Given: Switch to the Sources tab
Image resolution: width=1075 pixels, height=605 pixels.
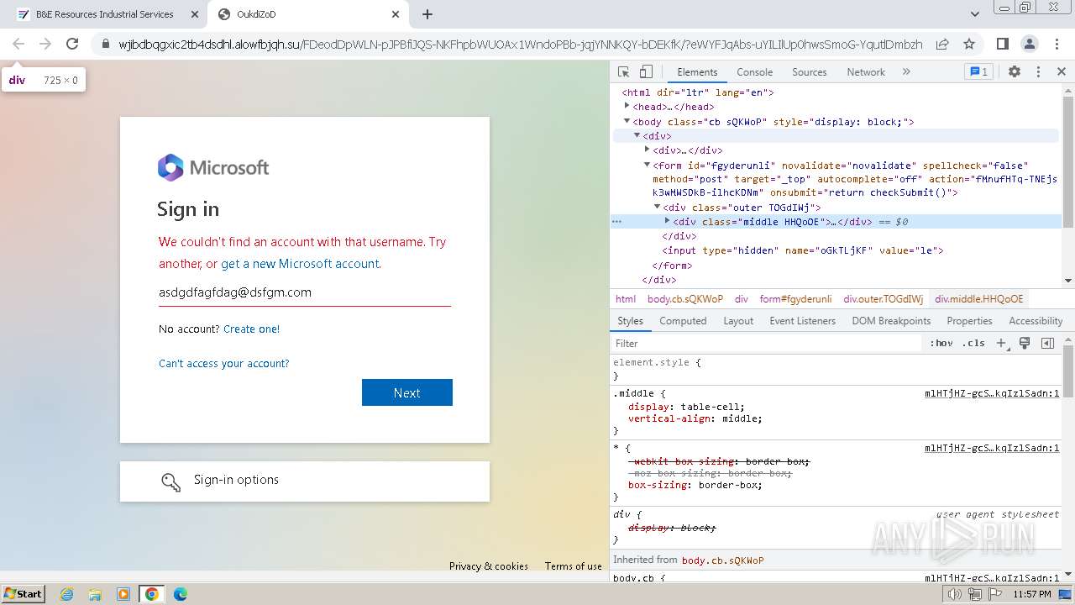Looking at the screenshot, I should tap(810, 72).
